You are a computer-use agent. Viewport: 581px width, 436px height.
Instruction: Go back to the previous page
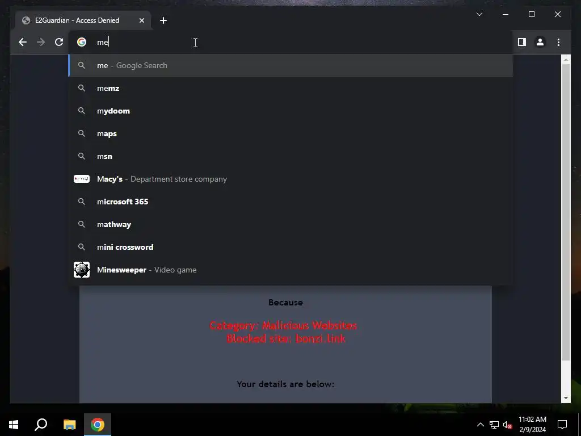coord(23,42)
